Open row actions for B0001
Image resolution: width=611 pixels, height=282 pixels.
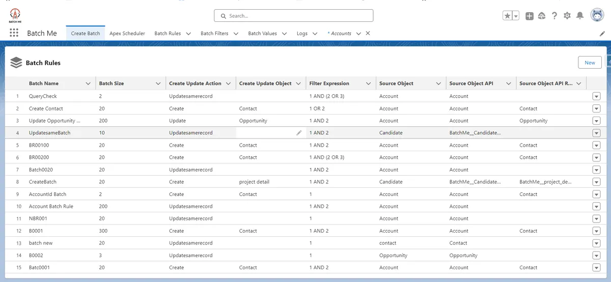point(596,231)
